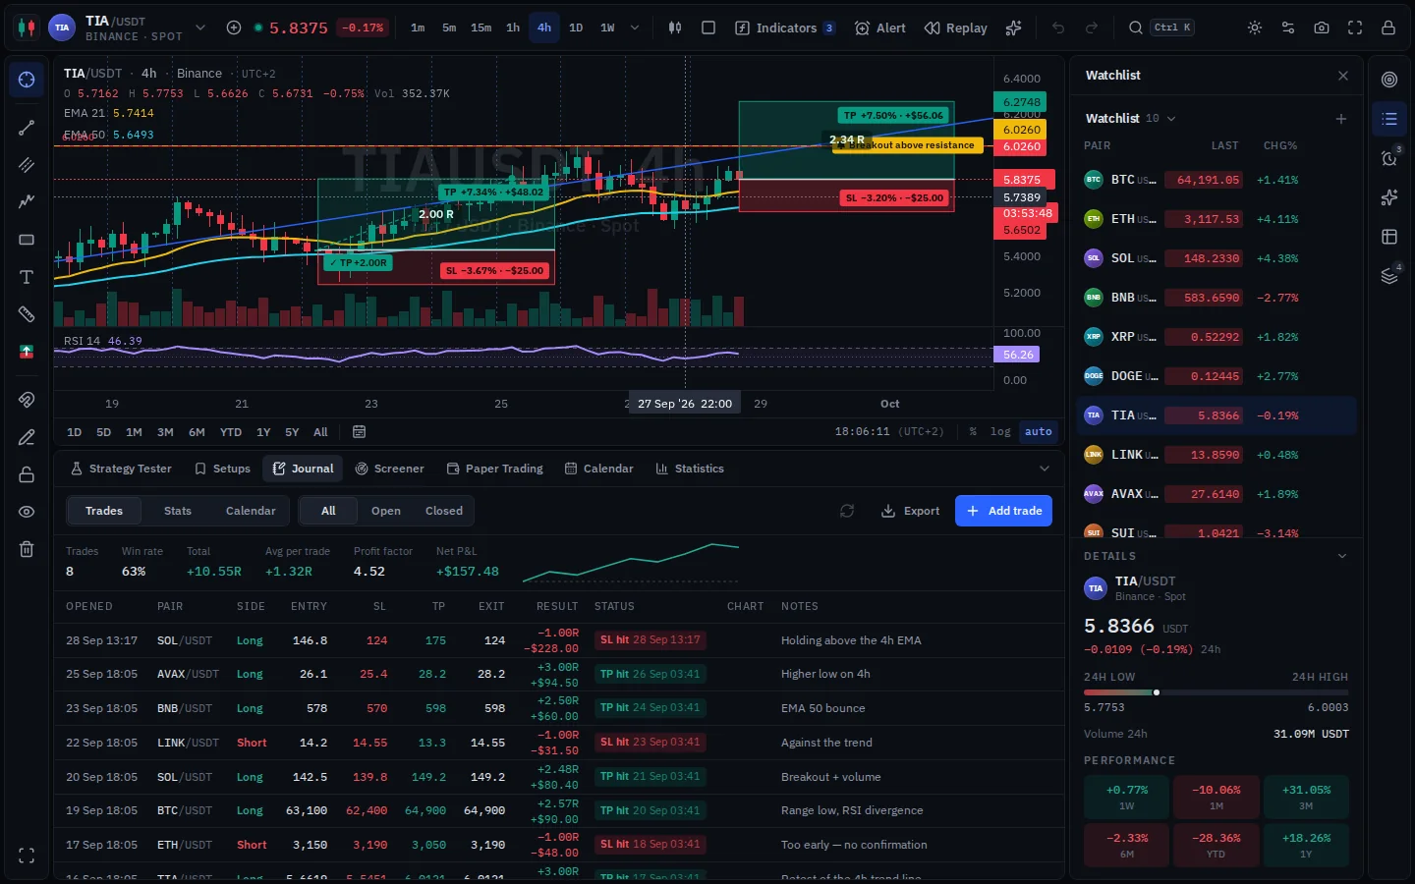Click the 6.2748 price scale label
Viewport: 1415px width, 884px height.
click(1021, 102)
